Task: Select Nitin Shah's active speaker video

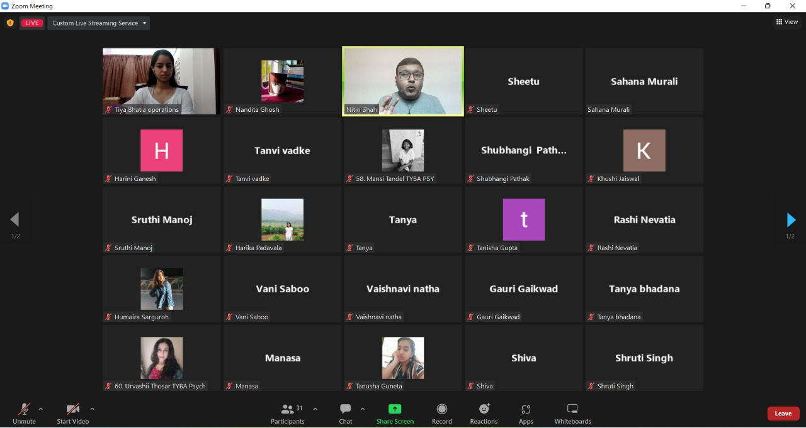Action: 403,82
